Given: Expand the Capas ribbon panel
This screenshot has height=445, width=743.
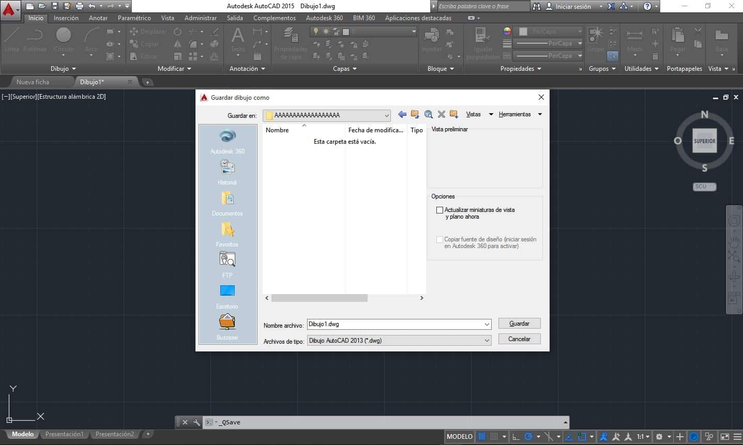Looking at the screenshot, I should 344,69.
